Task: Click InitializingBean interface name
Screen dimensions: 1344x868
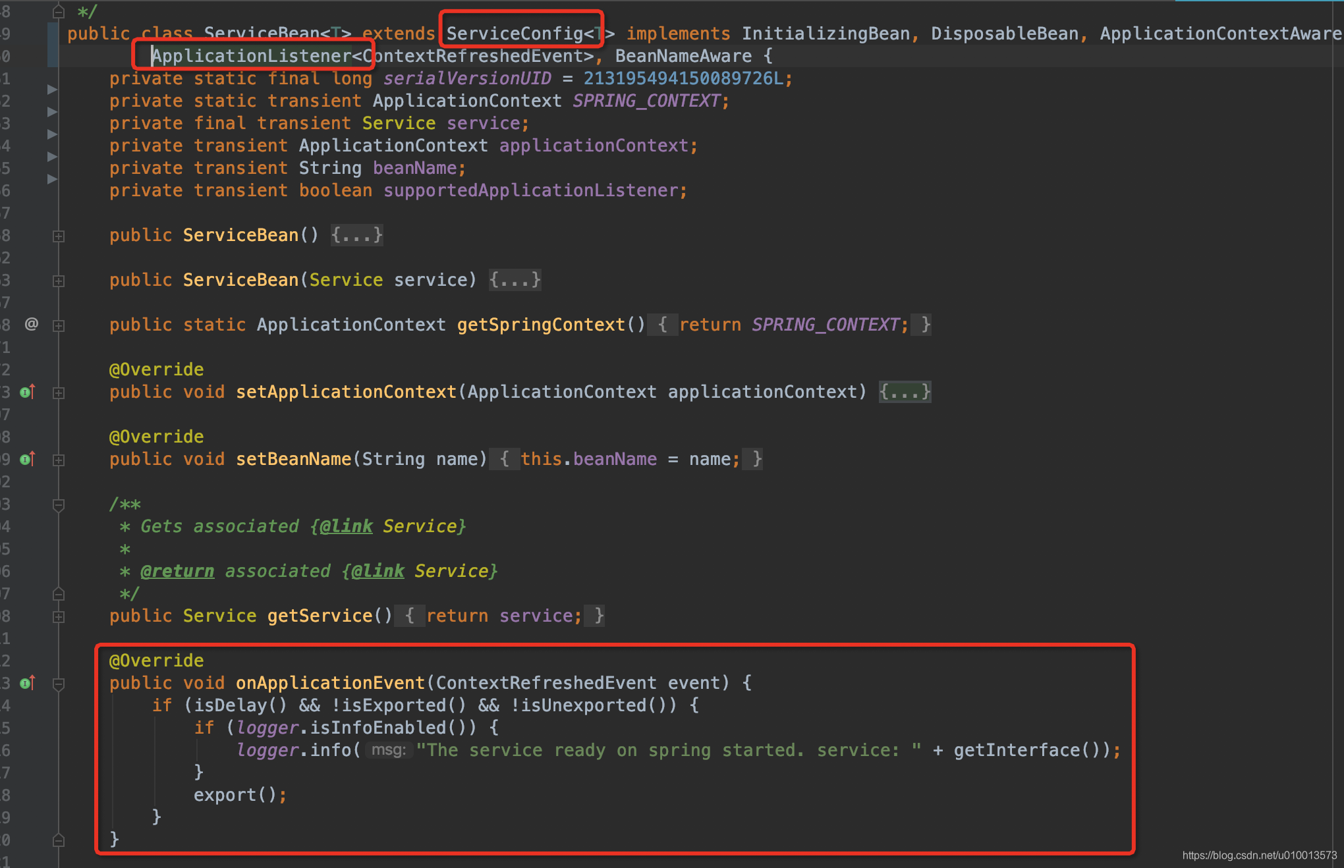Action: [826, 34]
